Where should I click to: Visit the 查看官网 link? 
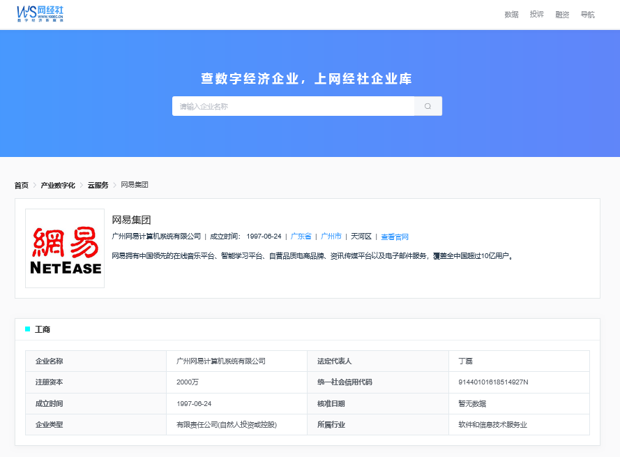click(x=395, y=237)
